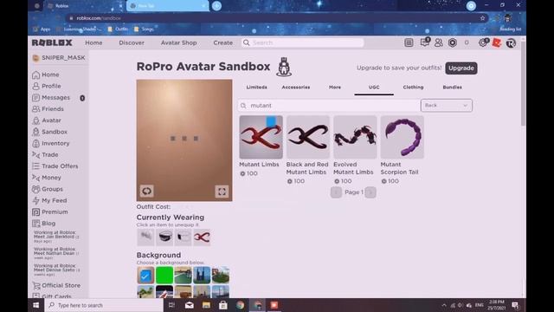Open Inventory in the sidebar
Viewport: 554px width, 312px height.
click(x=55, y=143)
